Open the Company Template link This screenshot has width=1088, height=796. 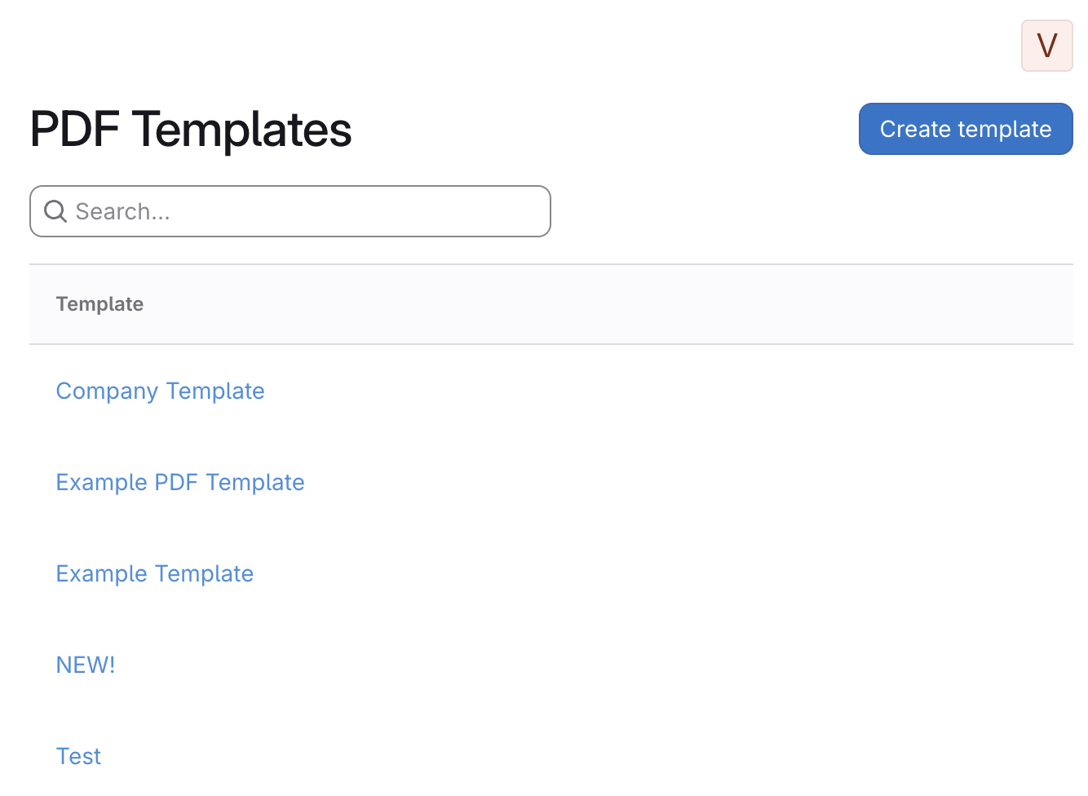[160, 391]
